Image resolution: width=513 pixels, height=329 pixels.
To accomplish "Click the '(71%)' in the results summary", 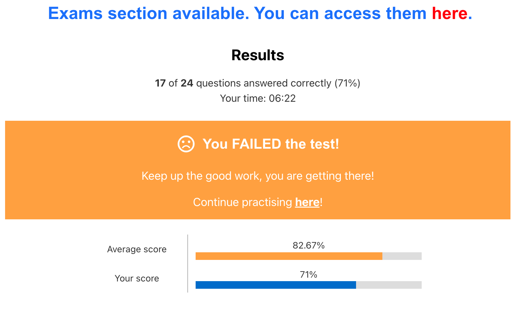I will tap(347, 83).
